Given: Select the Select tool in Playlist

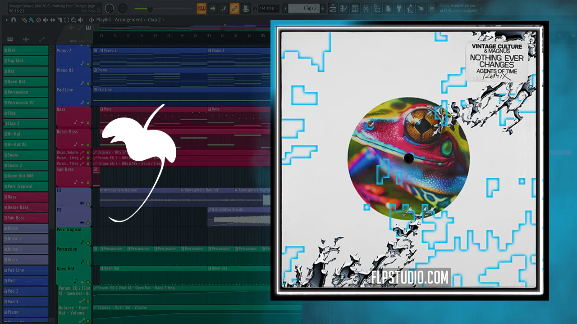Looking at the screenshot, I should (67, 20).
